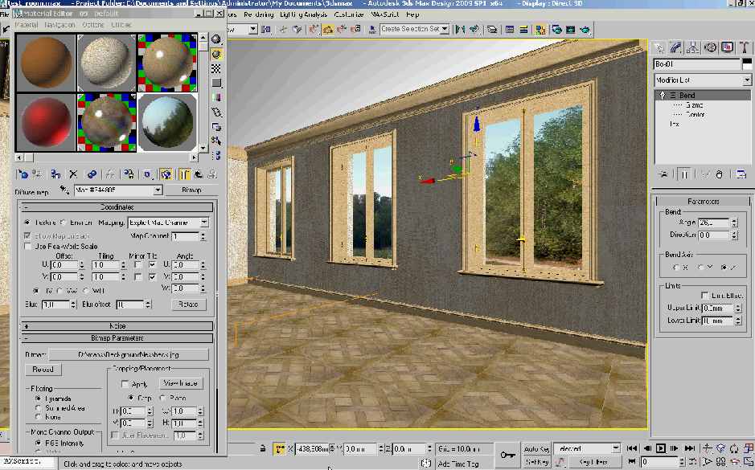Select the VW coordinate radio button

59,291
